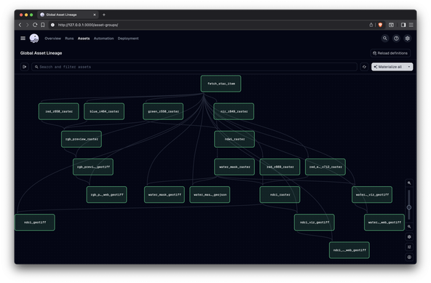The image size is (431, 283).
Task: Select the rgb_preview_raster asset node
Action: [x=82, y=139]
